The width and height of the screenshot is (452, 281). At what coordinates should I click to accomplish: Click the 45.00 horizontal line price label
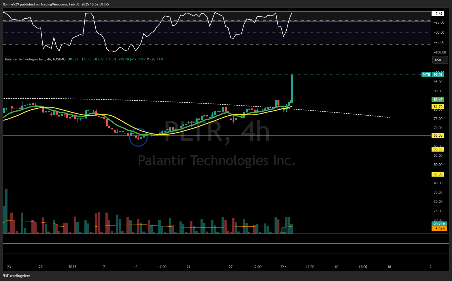click(438, 174)
